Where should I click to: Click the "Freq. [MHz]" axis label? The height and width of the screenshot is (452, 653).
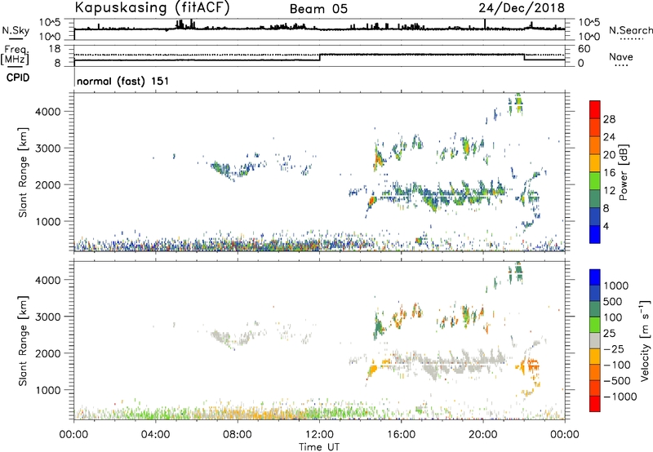16,55
